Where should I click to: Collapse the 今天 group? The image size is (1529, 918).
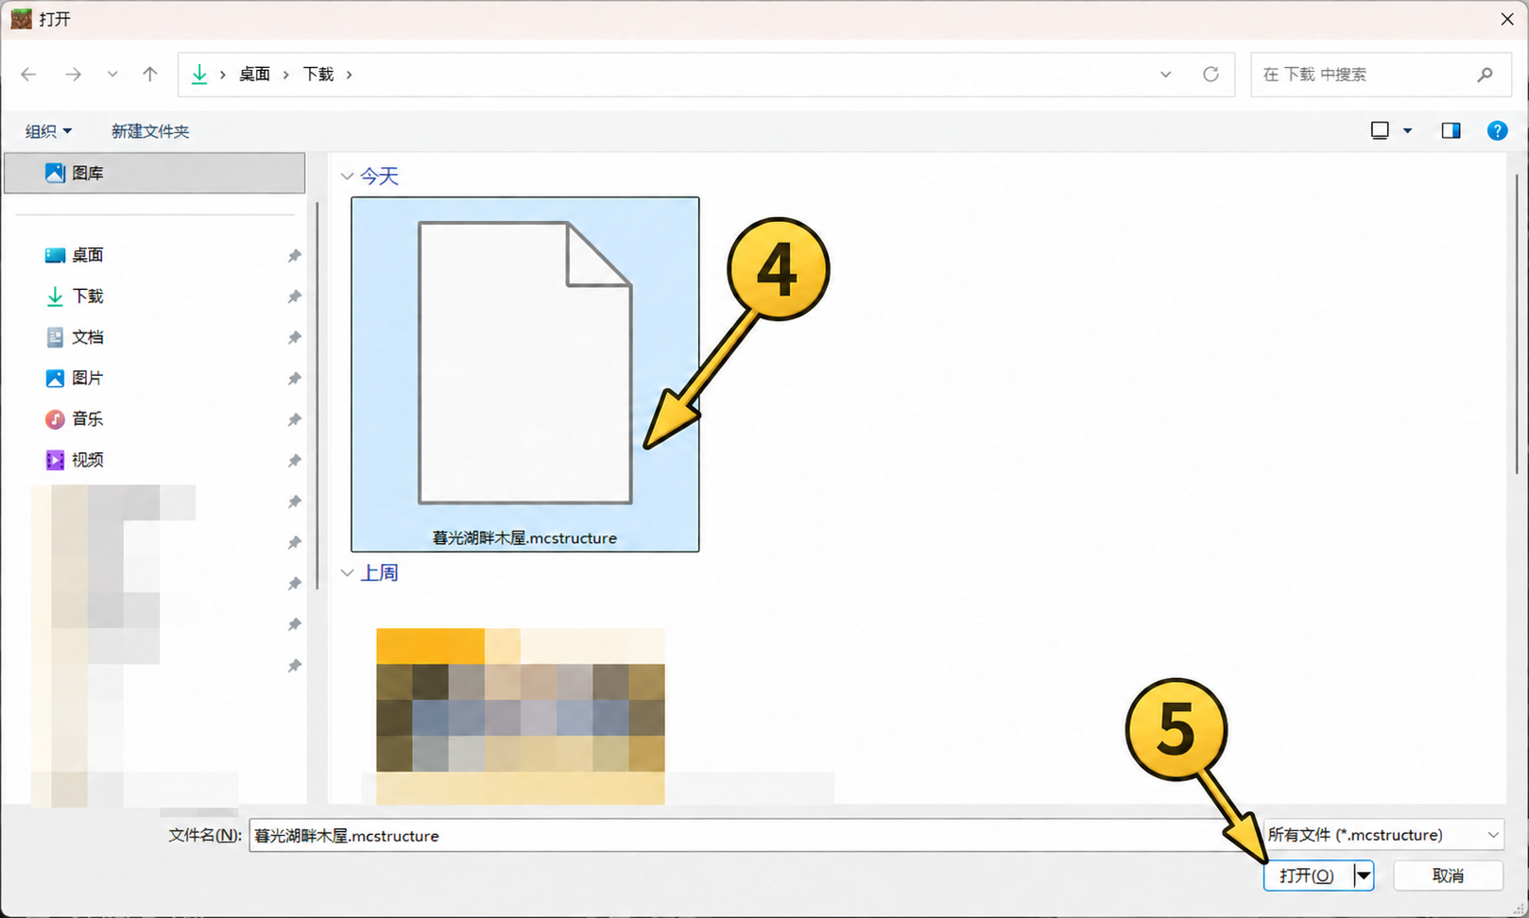pyautogui.click(x=347, y=177)
